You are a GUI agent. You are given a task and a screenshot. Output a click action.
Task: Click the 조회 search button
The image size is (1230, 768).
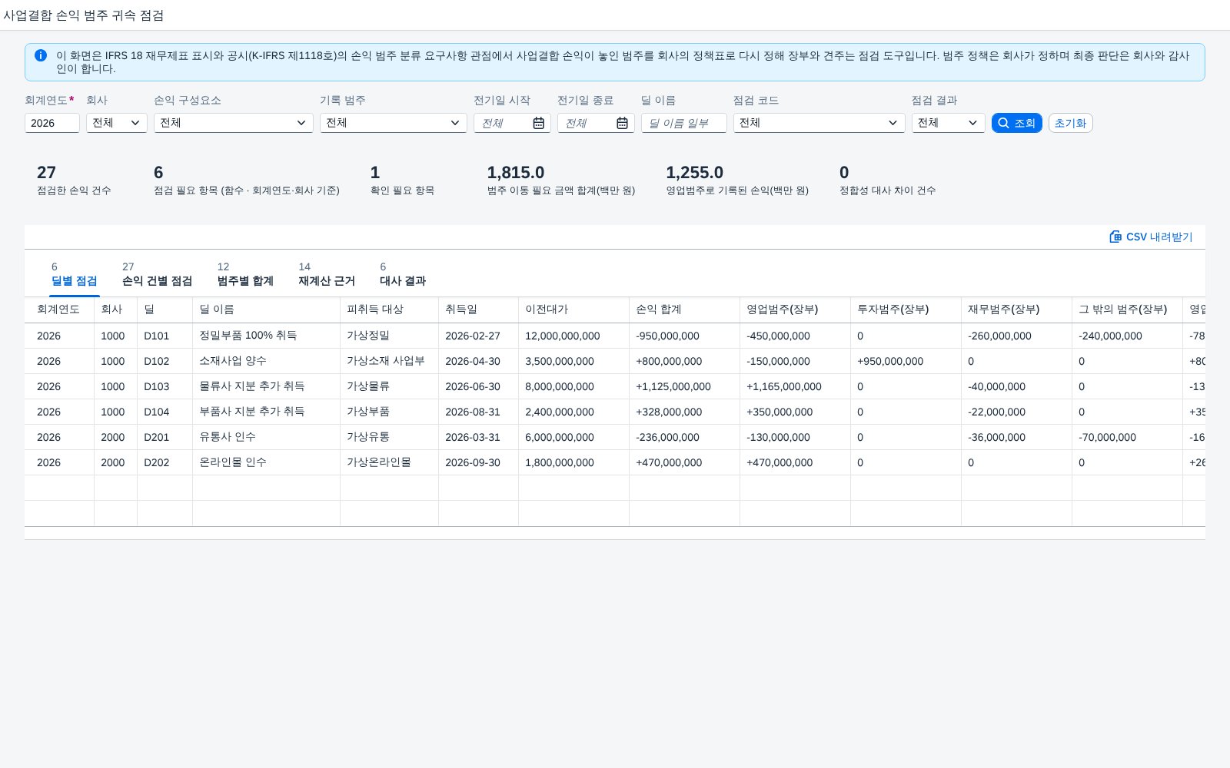[x=1016, y=123]
